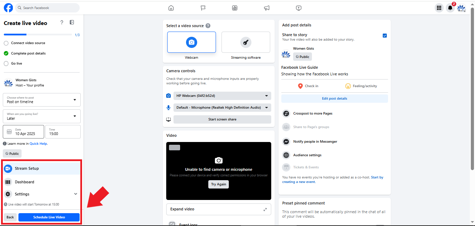Viewport: 475px width, 226px height.
Task: Open the Home tab icon
Action: pos(171,8)
